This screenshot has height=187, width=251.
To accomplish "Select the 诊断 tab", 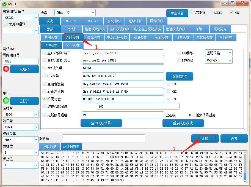I will (x=71, y=29).
